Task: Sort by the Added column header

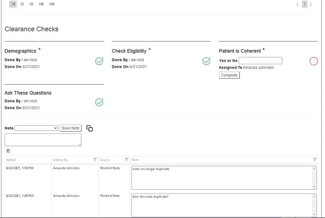Action: tap(11, 160)
